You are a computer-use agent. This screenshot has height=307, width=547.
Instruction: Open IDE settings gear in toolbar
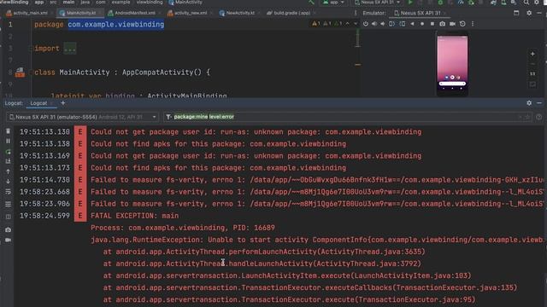(537, 3)
